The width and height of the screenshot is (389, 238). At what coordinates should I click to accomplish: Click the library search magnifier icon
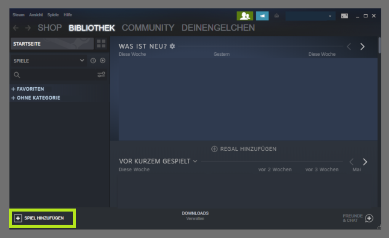tap(17, 75)
